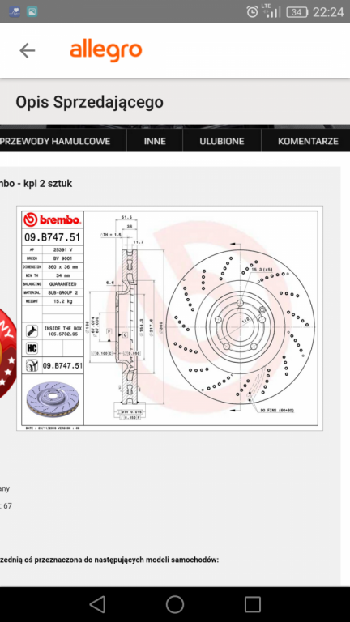Tap the alarm clock status icon

pos(253,11)
